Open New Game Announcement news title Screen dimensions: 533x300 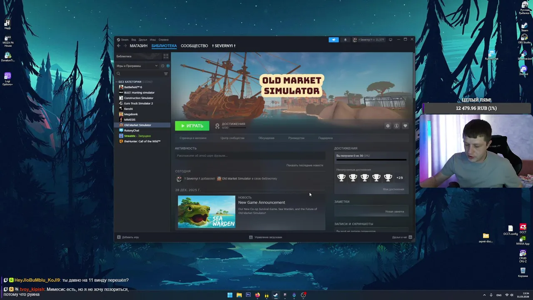(x=262, y=202)
